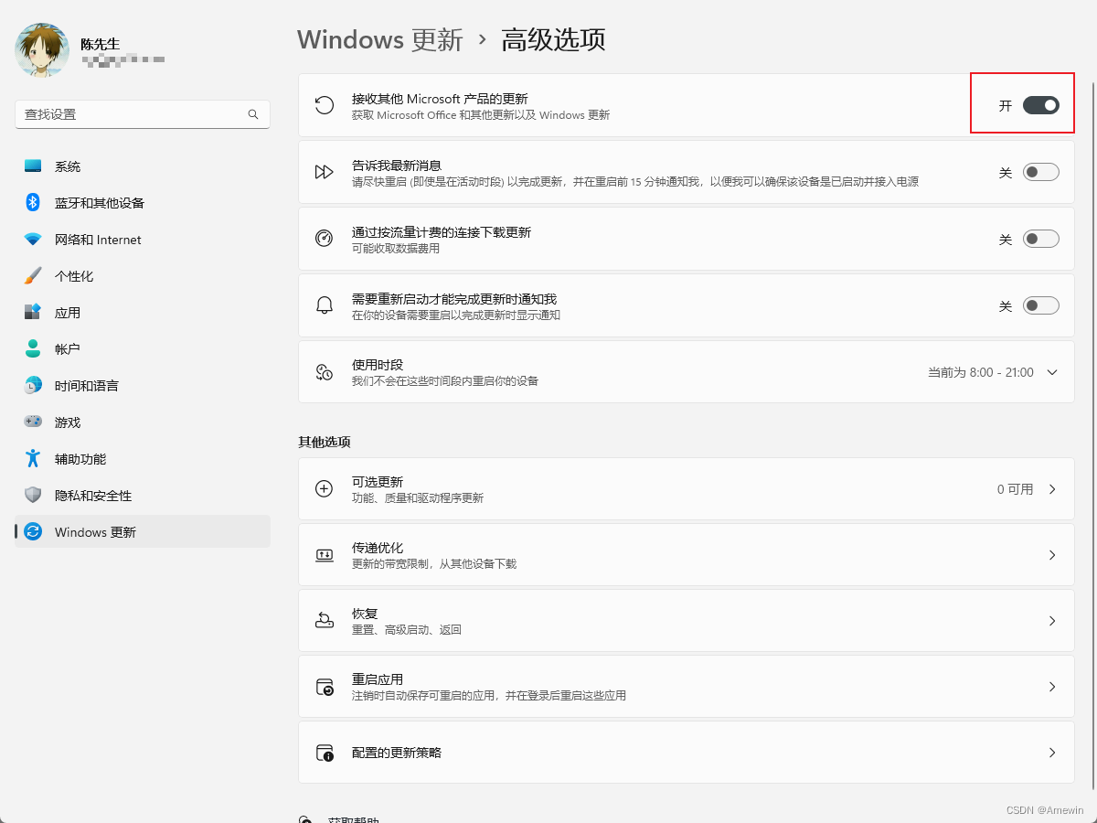Click Windows 更新 in the breadcrumb
This screenshot has height=823, width=1097.
380,39
